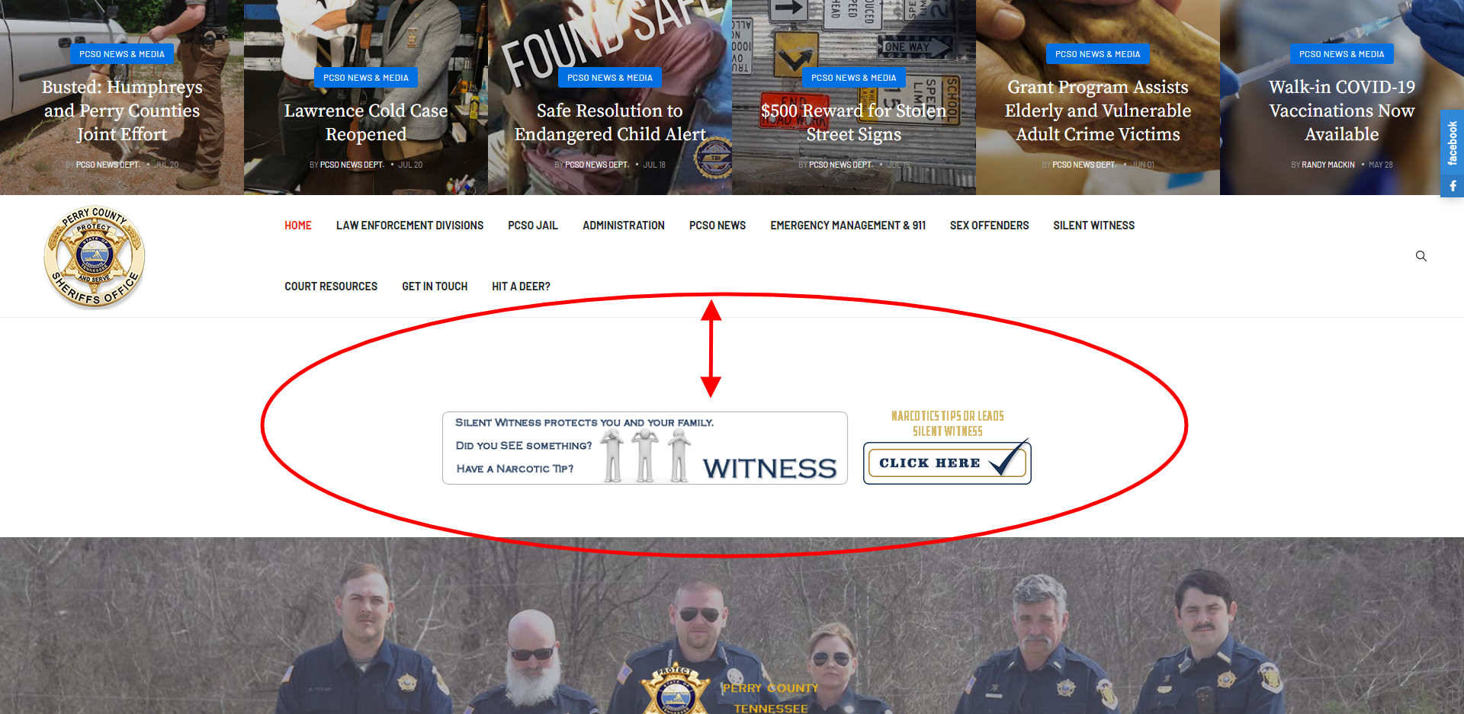The width and height of the screenshot is (1464, 714).
Task: Open the Silent Witness nav link
Action: pyautogui.click(x=1093, y=226)
